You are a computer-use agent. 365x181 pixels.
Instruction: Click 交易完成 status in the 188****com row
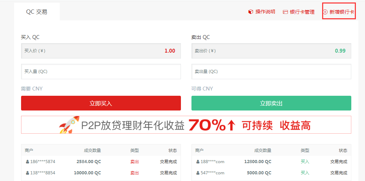tap(339, 162)
